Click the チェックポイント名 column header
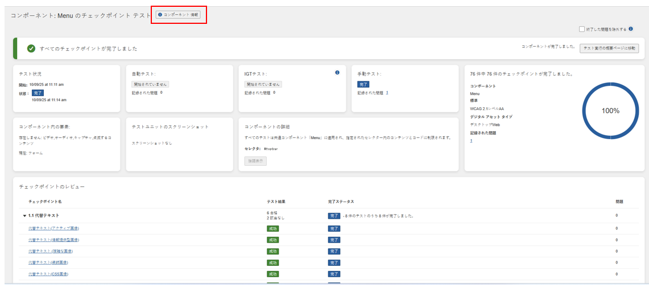 point(44,202)
